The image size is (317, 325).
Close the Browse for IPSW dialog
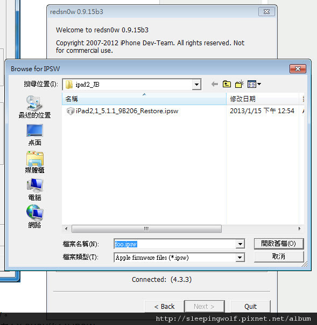tap(298, 68)
